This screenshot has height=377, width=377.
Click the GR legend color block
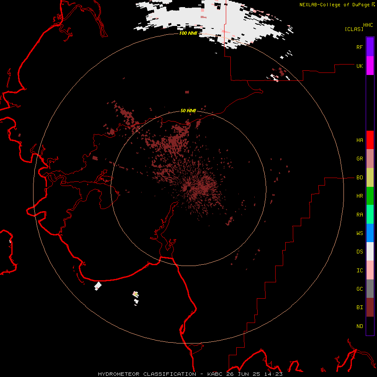tap(370, 159)
